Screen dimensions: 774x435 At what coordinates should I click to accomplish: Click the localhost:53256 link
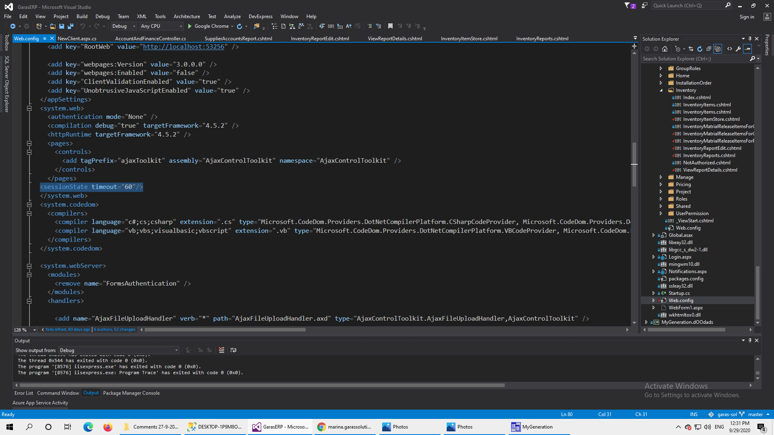(x=183, y=47)
